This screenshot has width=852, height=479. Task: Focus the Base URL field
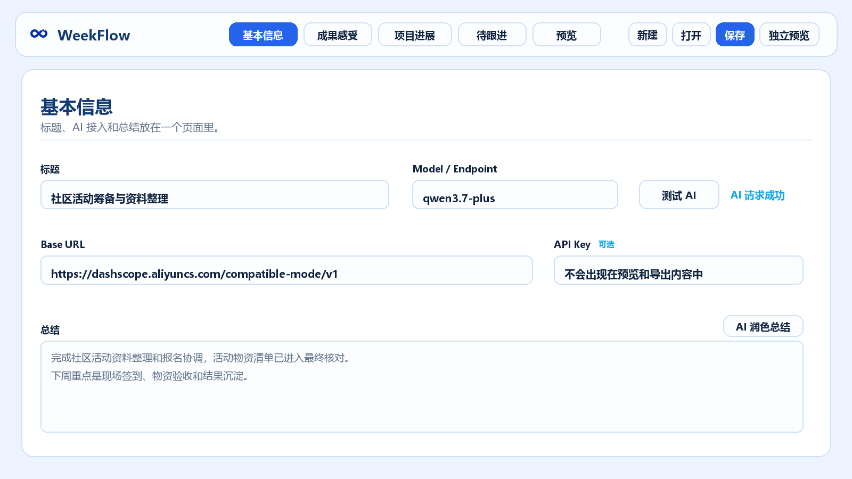point(286,270)
